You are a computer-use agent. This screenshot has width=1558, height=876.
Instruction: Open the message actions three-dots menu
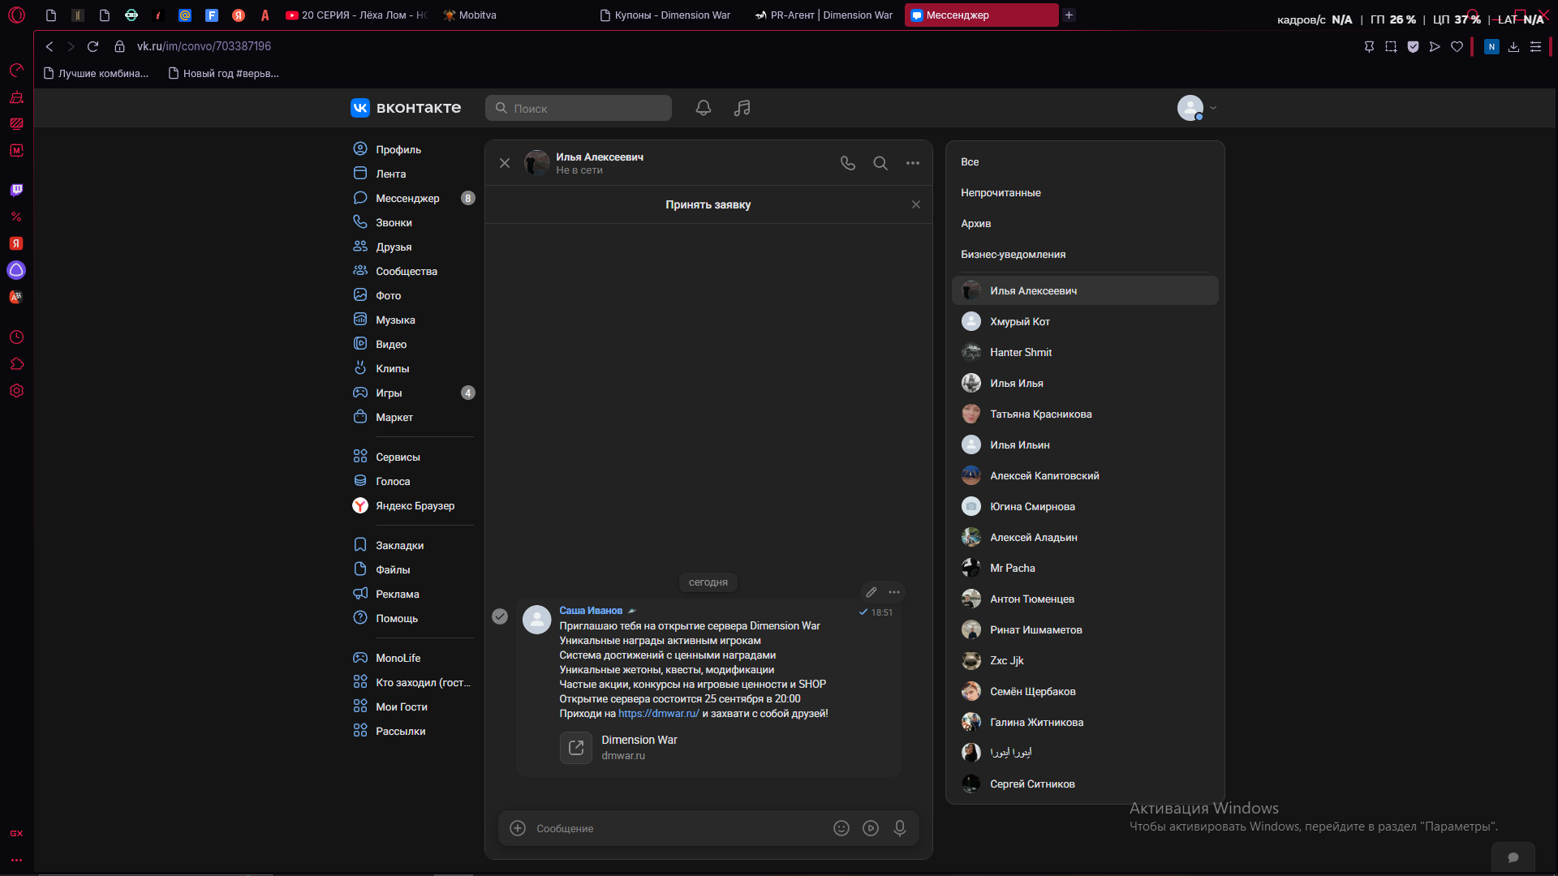point(894,592)
